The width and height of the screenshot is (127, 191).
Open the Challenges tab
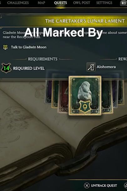coord(18,3)
